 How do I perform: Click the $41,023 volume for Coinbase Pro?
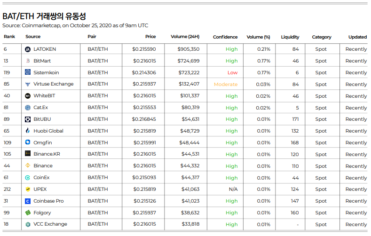coord(190,201)
